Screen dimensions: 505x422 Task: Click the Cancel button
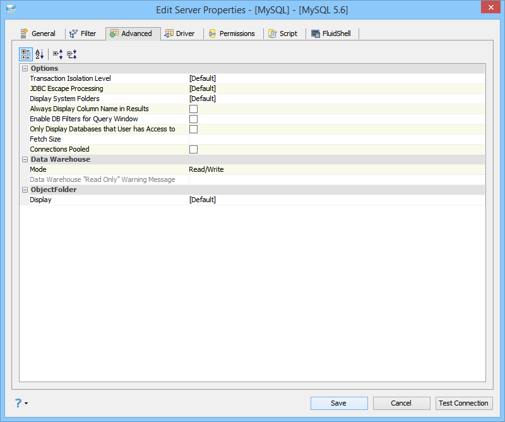[x=401, y=403]
